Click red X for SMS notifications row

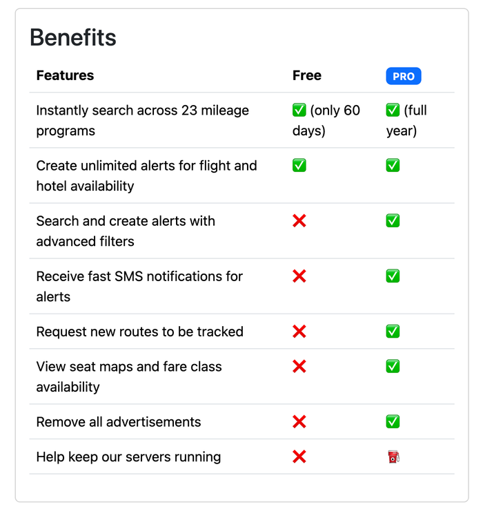(299, 276)
